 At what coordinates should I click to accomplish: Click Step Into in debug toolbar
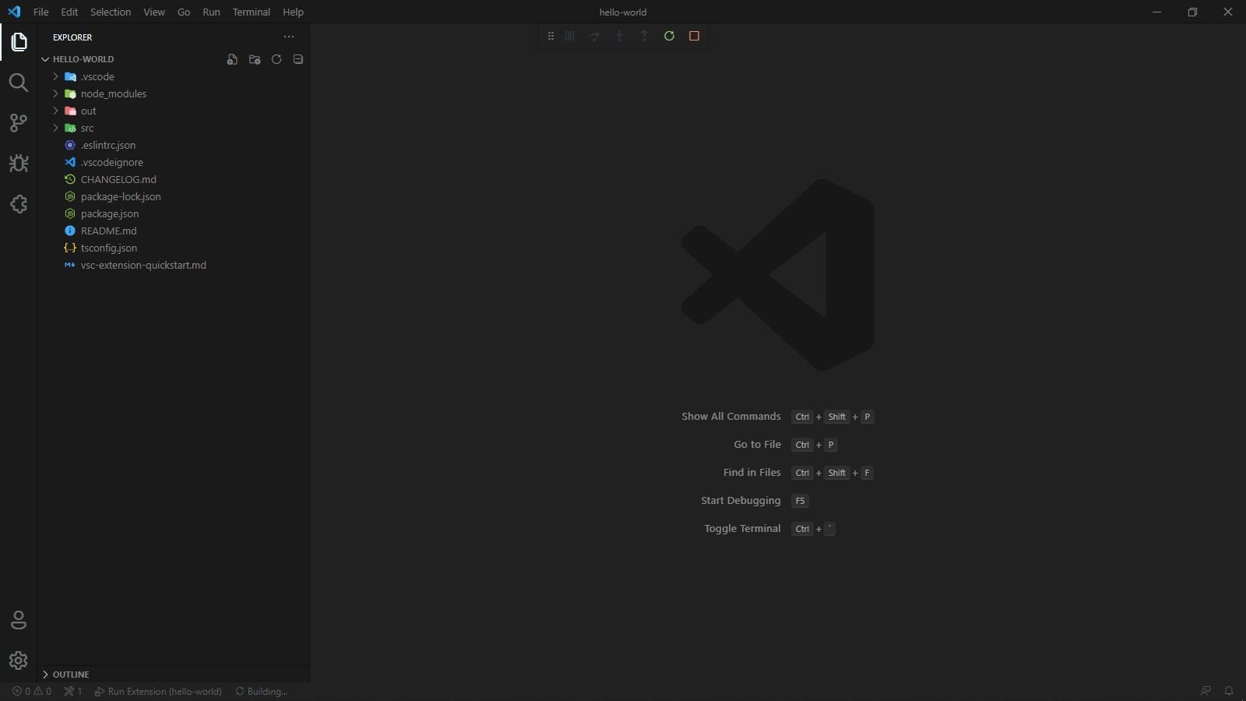[x=619, y=36]
